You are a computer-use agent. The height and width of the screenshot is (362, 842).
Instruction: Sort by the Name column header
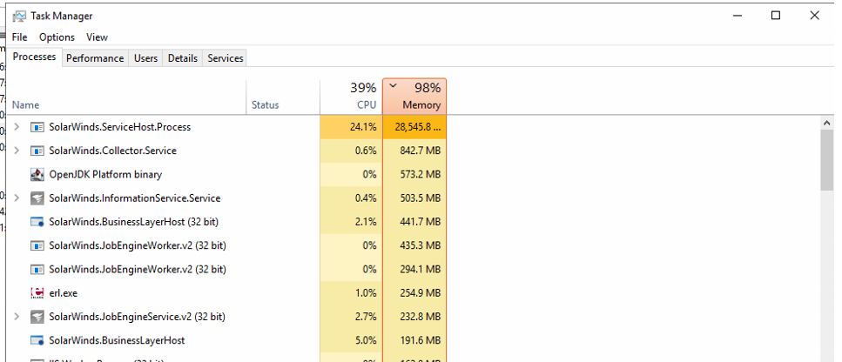click(127, 97)
